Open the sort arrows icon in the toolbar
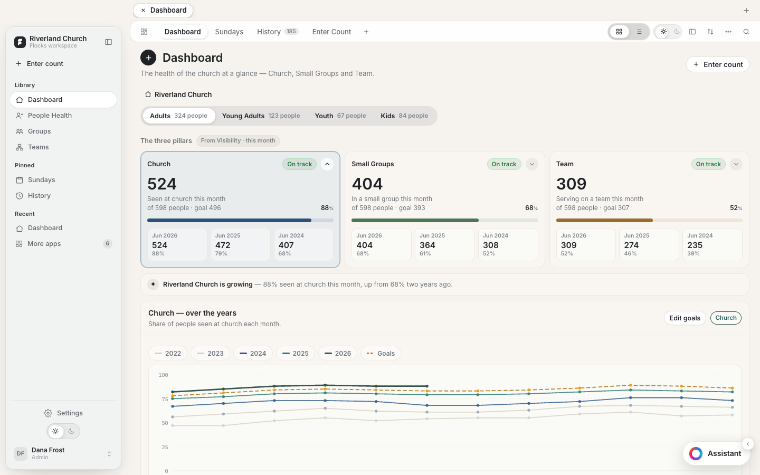This screenshot has width=760, height=475. click(710, 32)
